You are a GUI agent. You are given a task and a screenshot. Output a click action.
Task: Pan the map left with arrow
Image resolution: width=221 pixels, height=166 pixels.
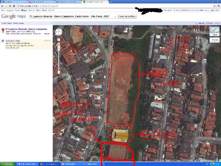[57, 32]
